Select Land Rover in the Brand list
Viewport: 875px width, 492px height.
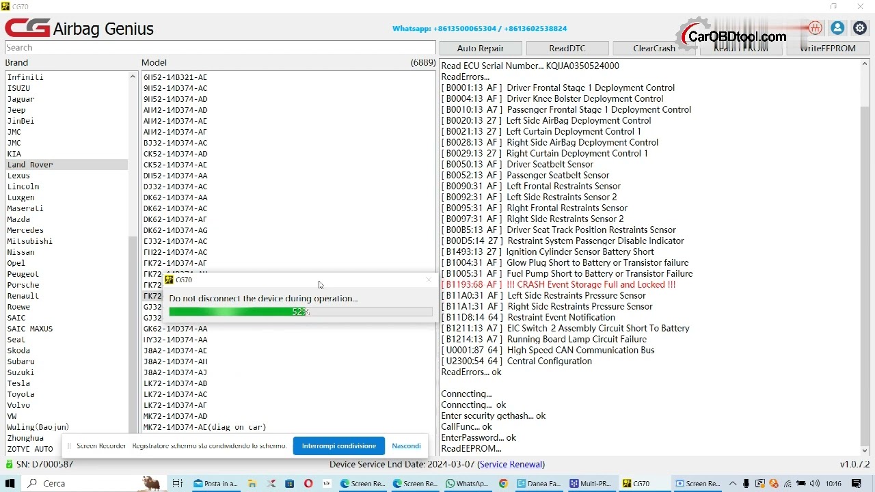(66, 165)
